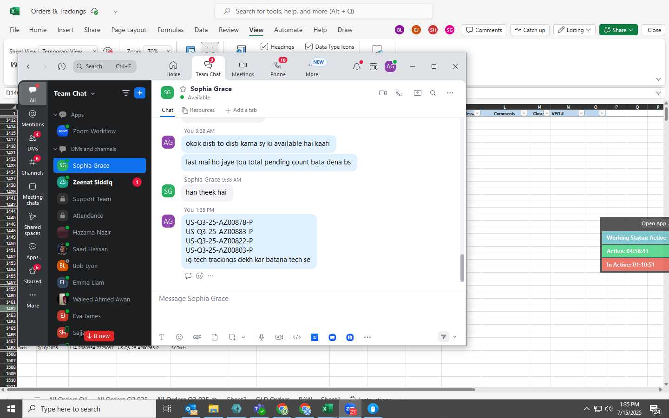This screenshot has width=669, height=418.
Task: Open Zoom history clock icon
Action: (62, 66)
